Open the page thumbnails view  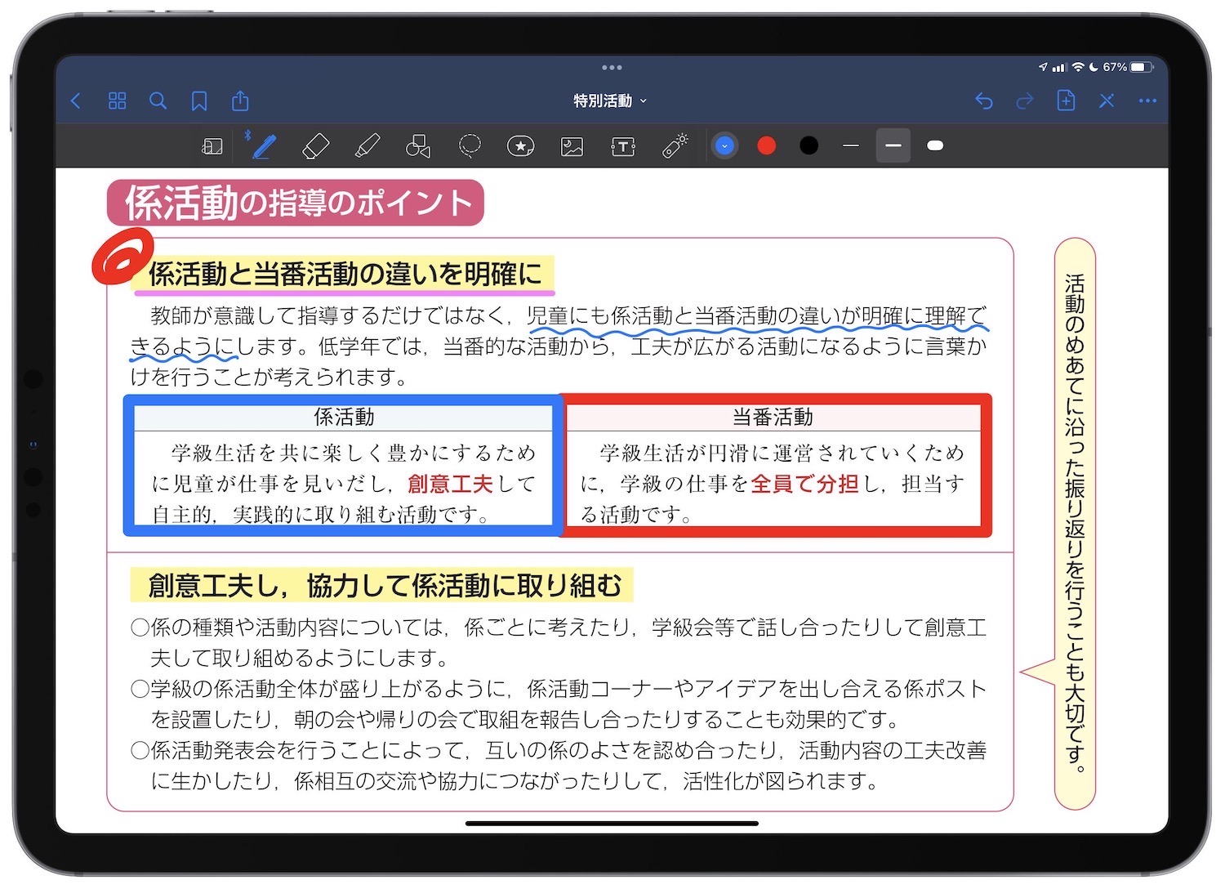tap(117, 101)
